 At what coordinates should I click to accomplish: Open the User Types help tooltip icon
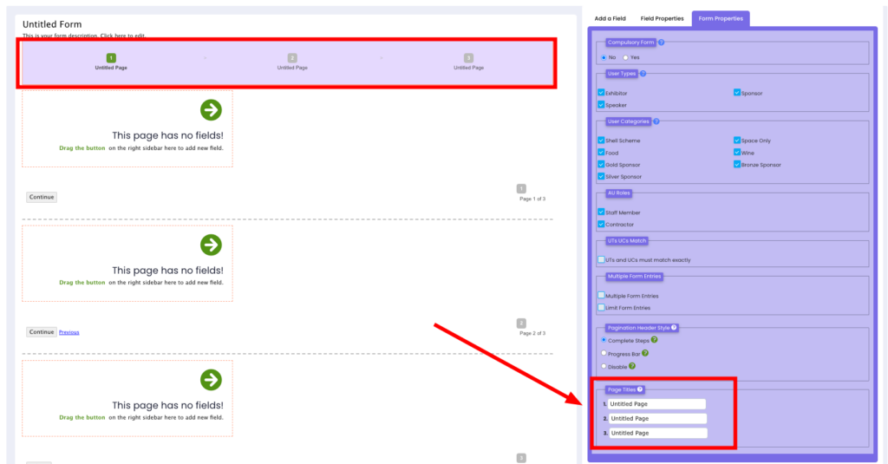point(643,74)
